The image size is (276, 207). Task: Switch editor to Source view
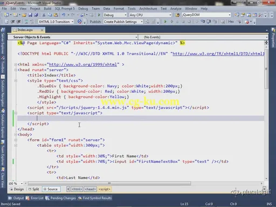51,189
